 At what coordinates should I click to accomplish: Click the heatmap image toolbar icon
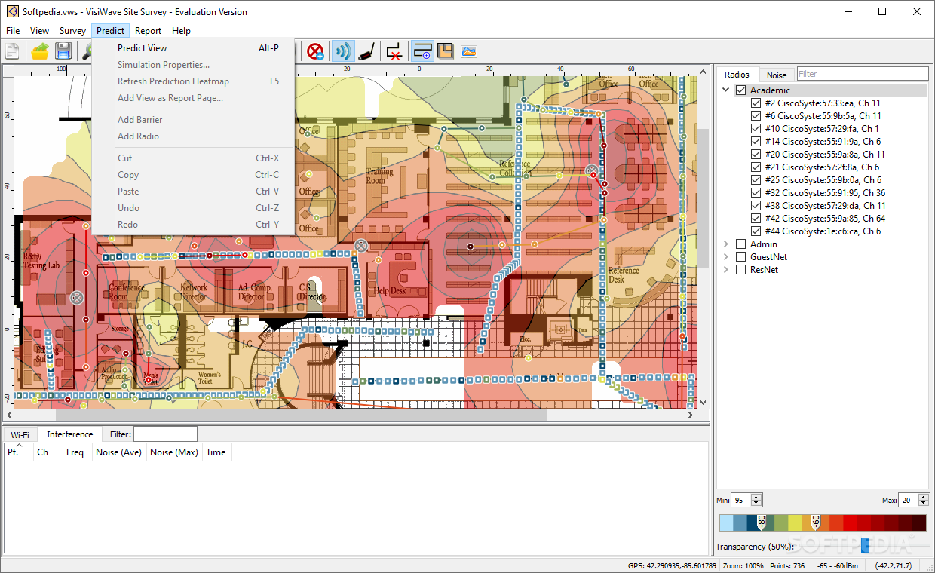pos(469,51)
